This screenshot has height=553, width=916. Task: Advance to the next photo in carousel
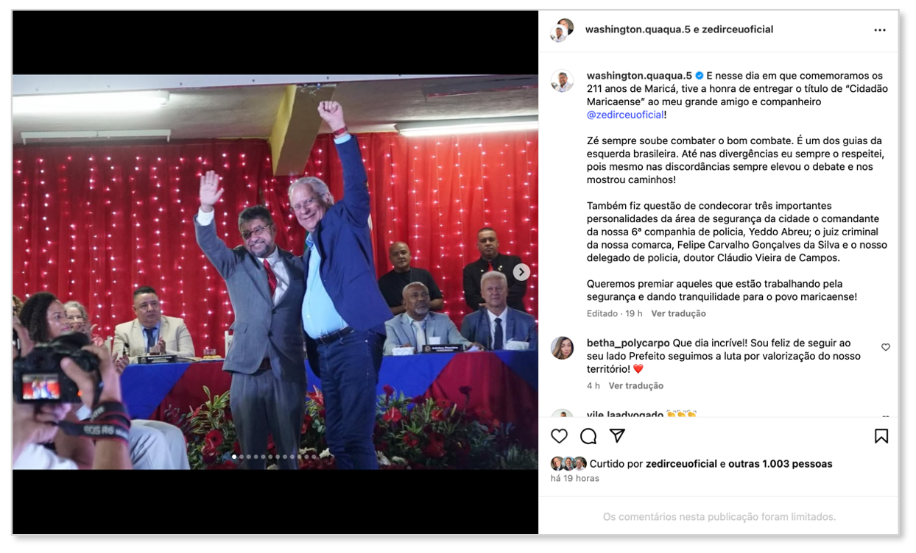521,272
